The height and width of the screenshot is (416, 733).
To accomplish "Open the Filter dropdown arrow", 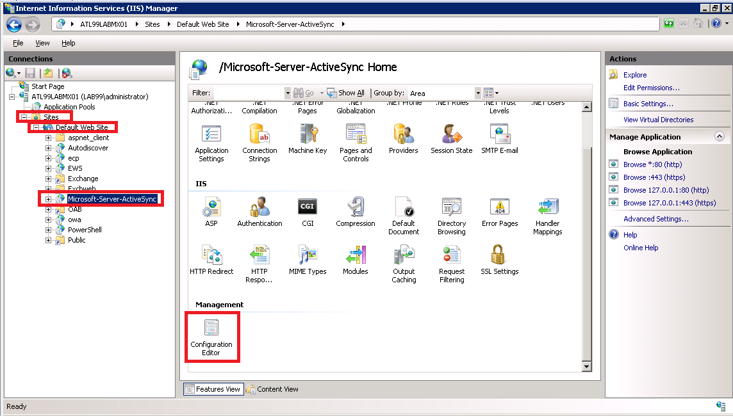I will 288,93.
